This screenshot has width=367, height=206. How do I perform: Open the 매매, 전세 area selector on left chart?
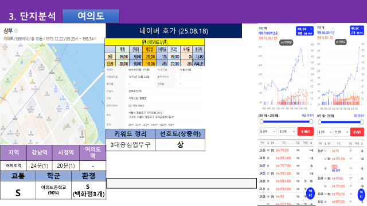tap(304, 31)
